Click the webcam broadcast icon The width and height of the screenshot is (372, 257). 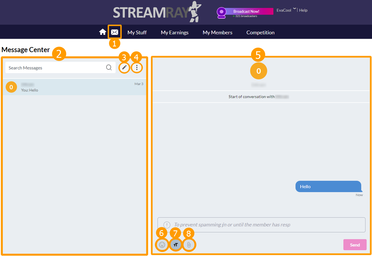(222, 12)
